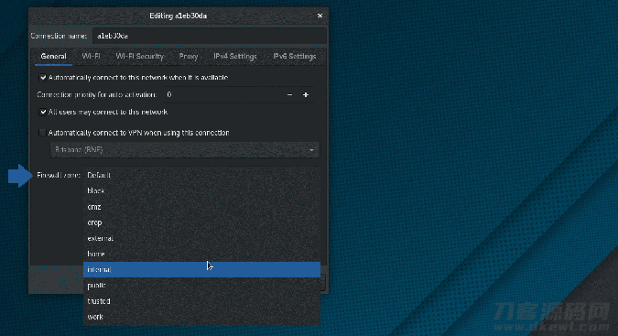Open the VPN selection dropdown
This screenshot has width=618, height=336.
coord(184,149)
